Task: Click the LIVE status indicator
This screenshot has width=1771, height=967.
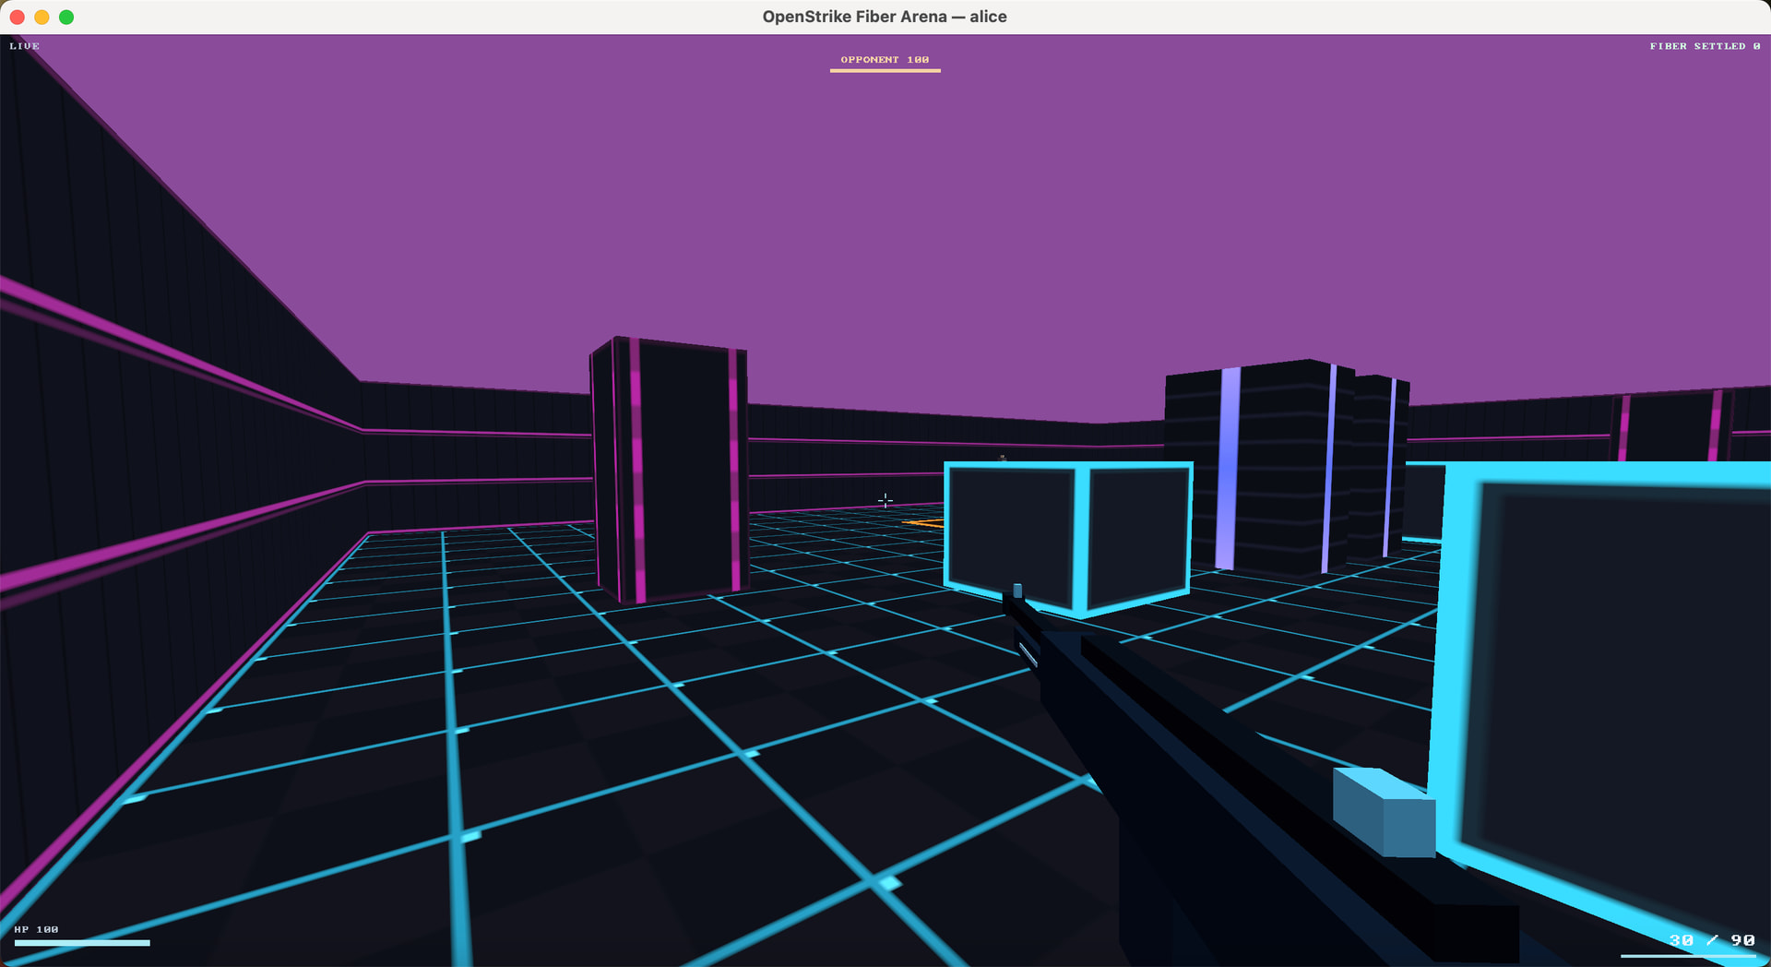Action: click(x=25, y=46)
